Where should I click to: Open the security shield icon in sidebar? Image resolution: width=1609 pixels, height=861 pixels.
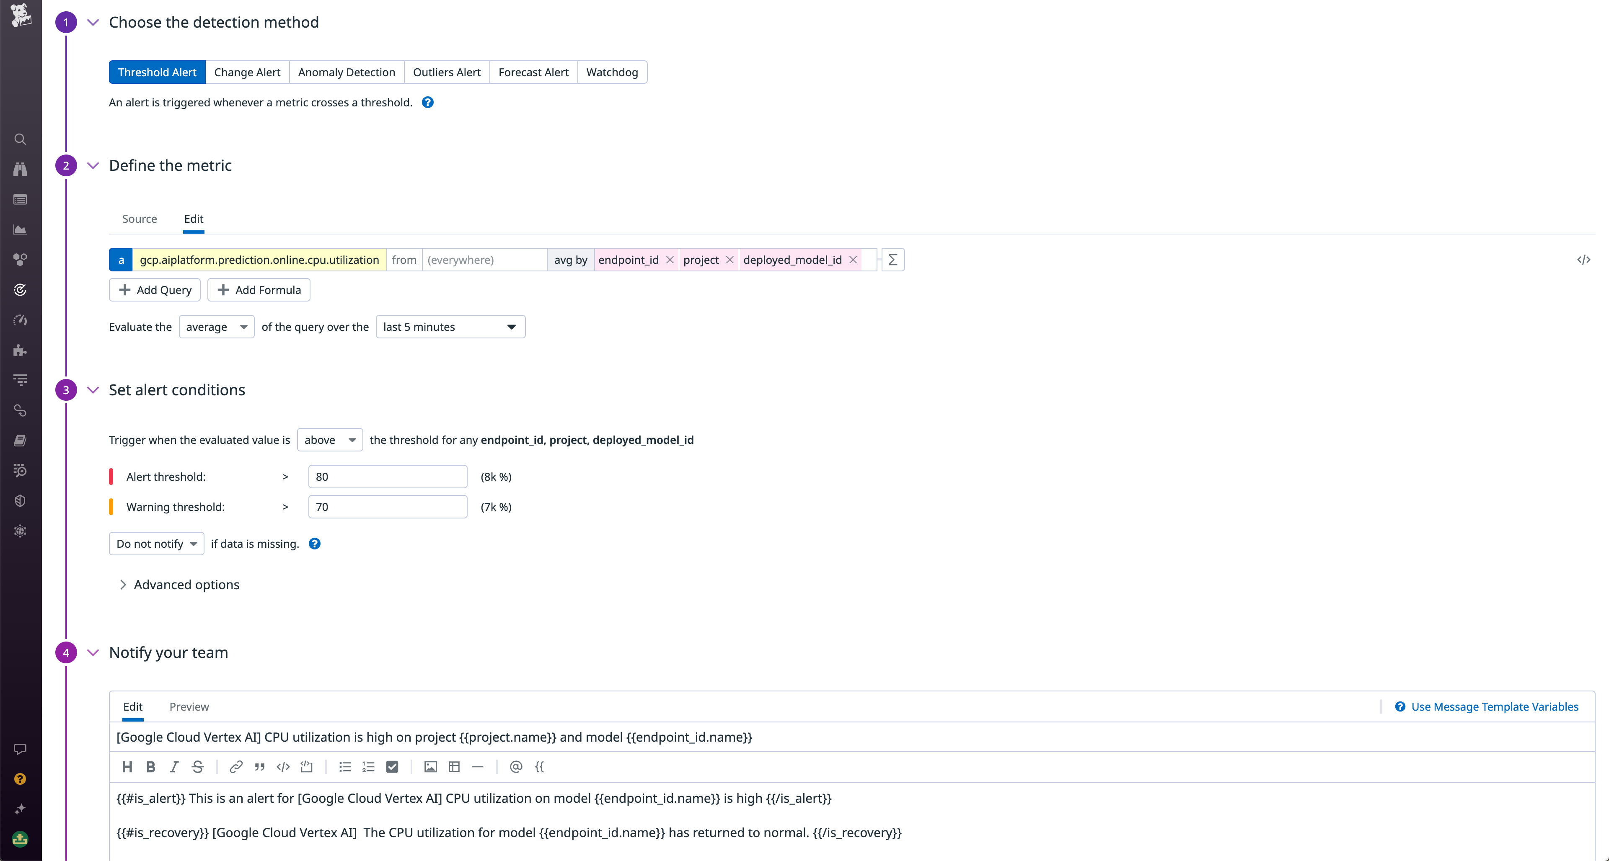click(20, 500)
